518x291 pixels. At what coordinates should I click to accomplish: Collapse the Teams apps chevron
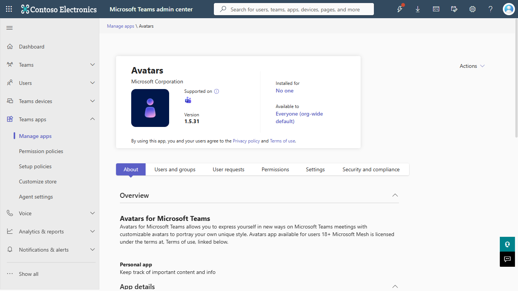(x=93, y=119)
